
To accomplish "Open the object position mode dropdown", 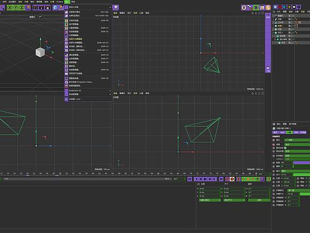I will point(210,200).
